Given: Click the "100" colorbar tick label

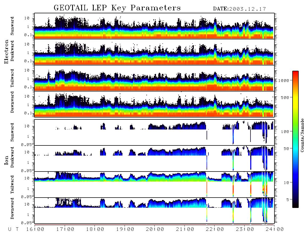Looking at the screenshot, I should 285,132.
